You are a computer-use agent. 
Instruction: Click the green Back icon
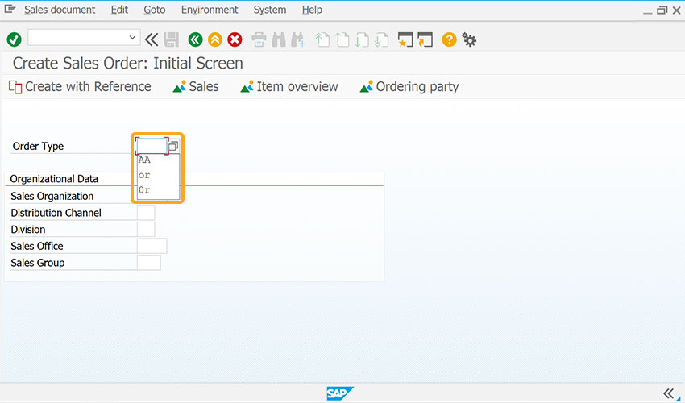(x=195, y=39)
